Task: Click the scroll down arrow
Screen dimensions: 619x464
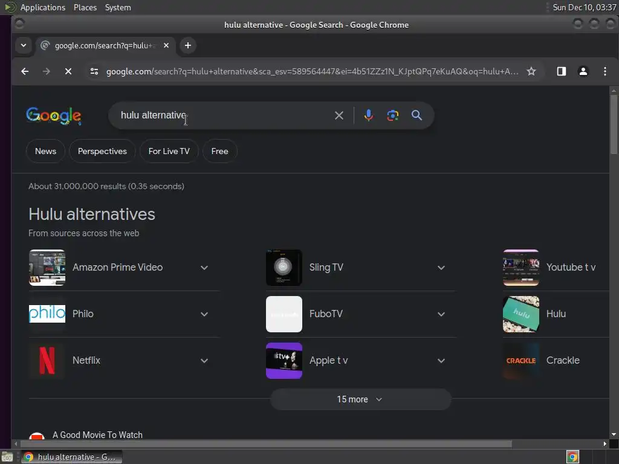Action: pos(614,434)
